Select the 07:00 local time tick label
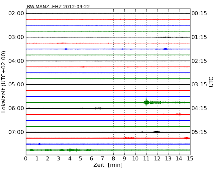Screen dimensions: 216x172 tap(16, 132)
